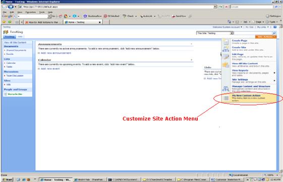Open the Google toolbar search box dropdown

click(x=49, y=16)
